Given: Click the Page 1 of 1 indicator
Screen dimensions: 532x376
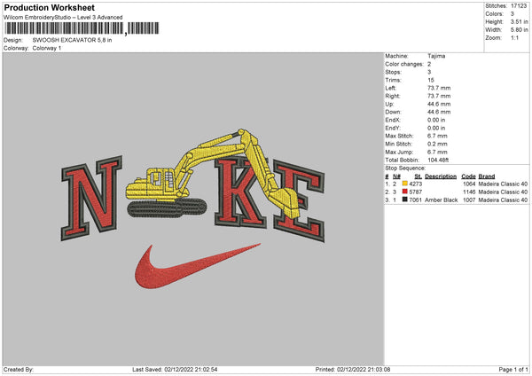Looking at the screenshot, I should (513, 369).
